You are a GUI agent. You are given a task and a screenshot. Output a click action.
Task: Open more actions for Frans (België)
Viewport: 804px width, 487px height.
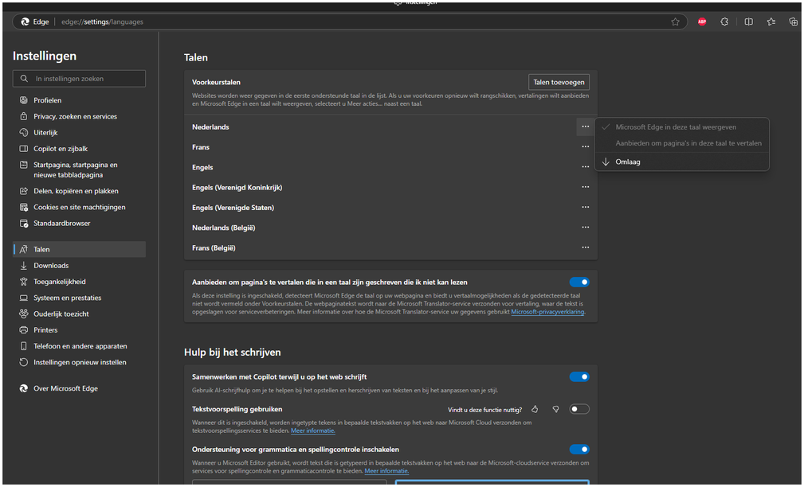click(585, 247)
